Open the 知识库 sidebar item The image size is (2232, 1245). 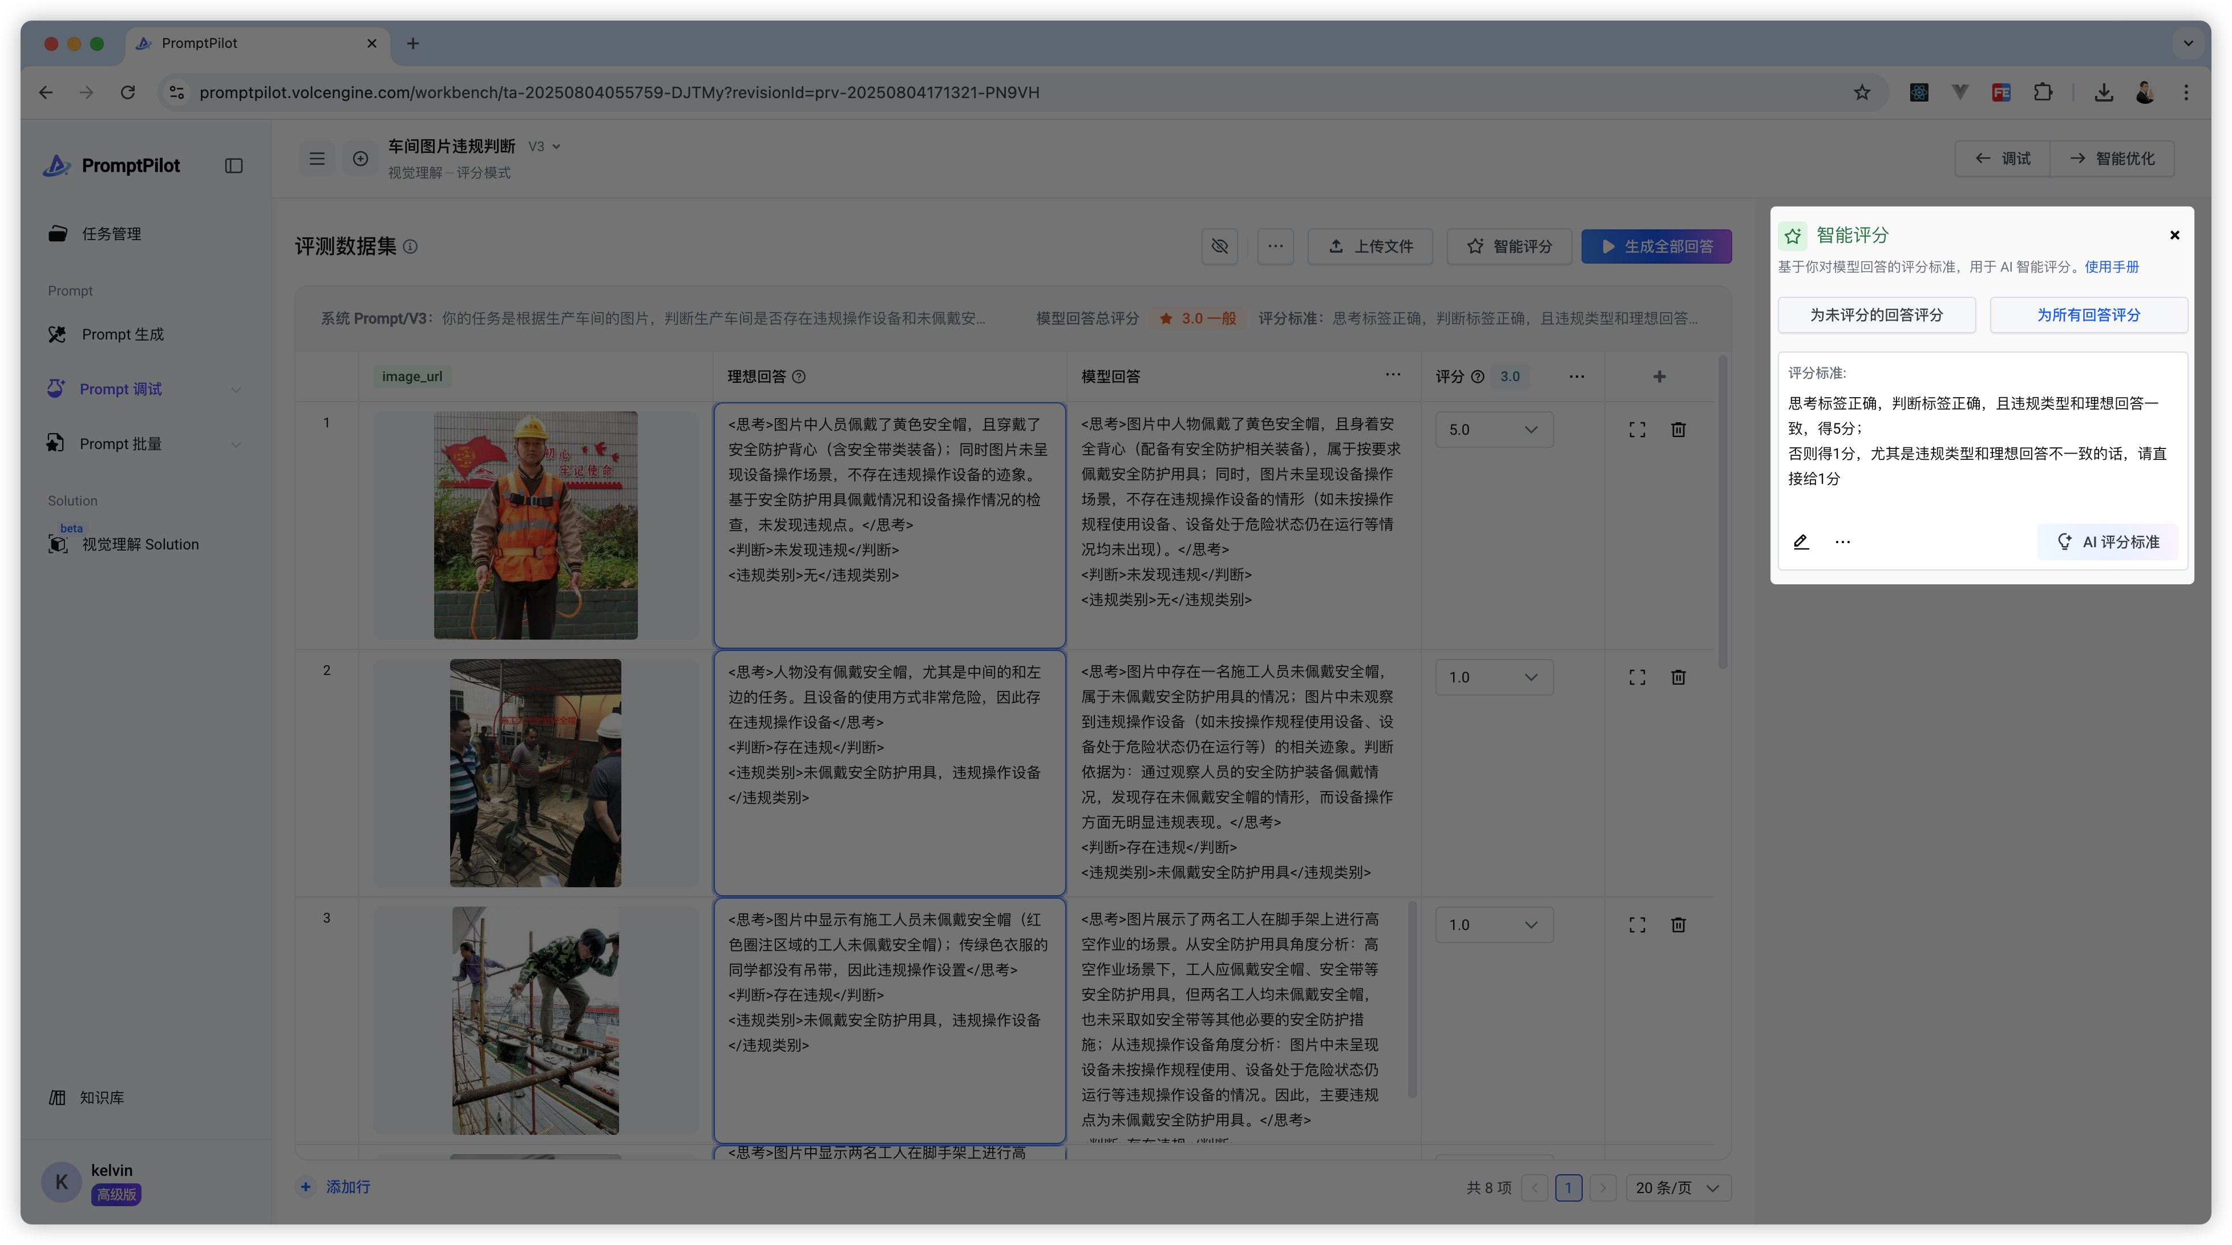(102, 1097)
